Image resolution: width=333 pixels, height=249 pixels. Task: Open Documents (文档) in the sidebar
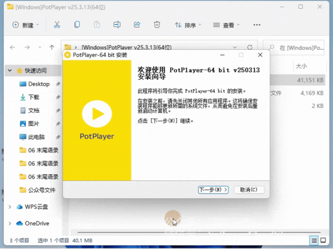[x=33, y=110]
